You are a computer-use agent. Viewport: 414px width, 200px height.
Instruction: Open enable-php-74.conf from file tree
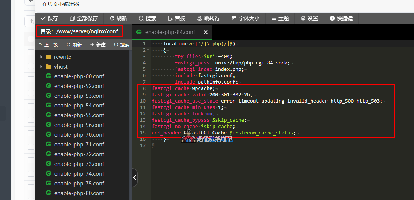click(x=79, y=174)
